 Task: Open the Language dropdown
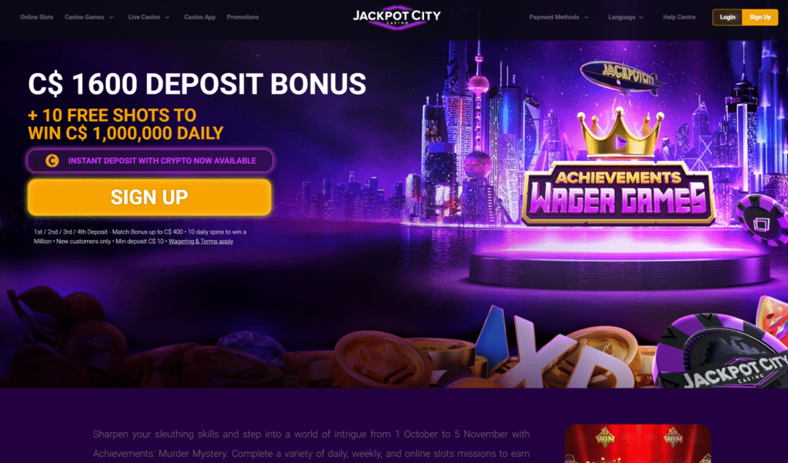point(625,17)
